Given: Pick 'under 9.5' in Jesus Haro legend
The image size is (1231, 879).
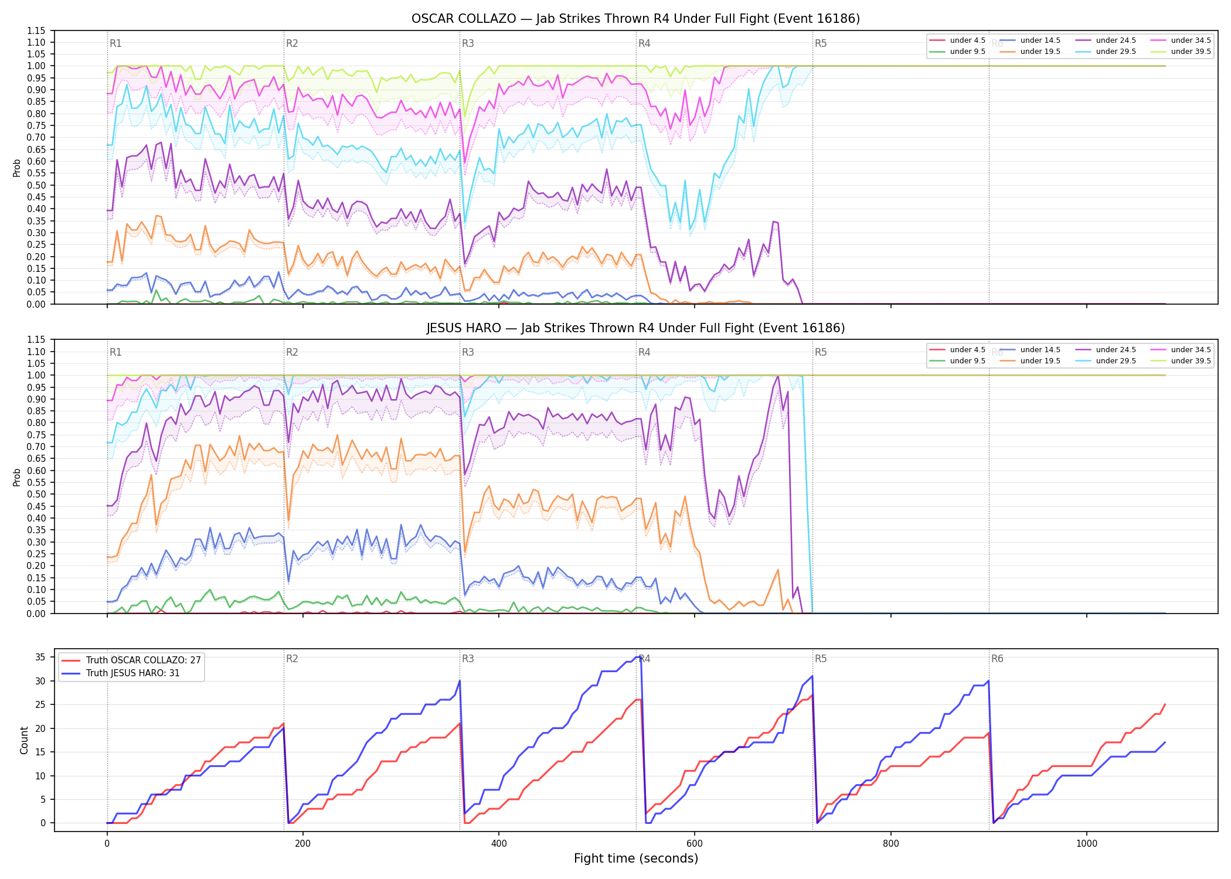Looking at the screenshot, I should pos(957,361).
